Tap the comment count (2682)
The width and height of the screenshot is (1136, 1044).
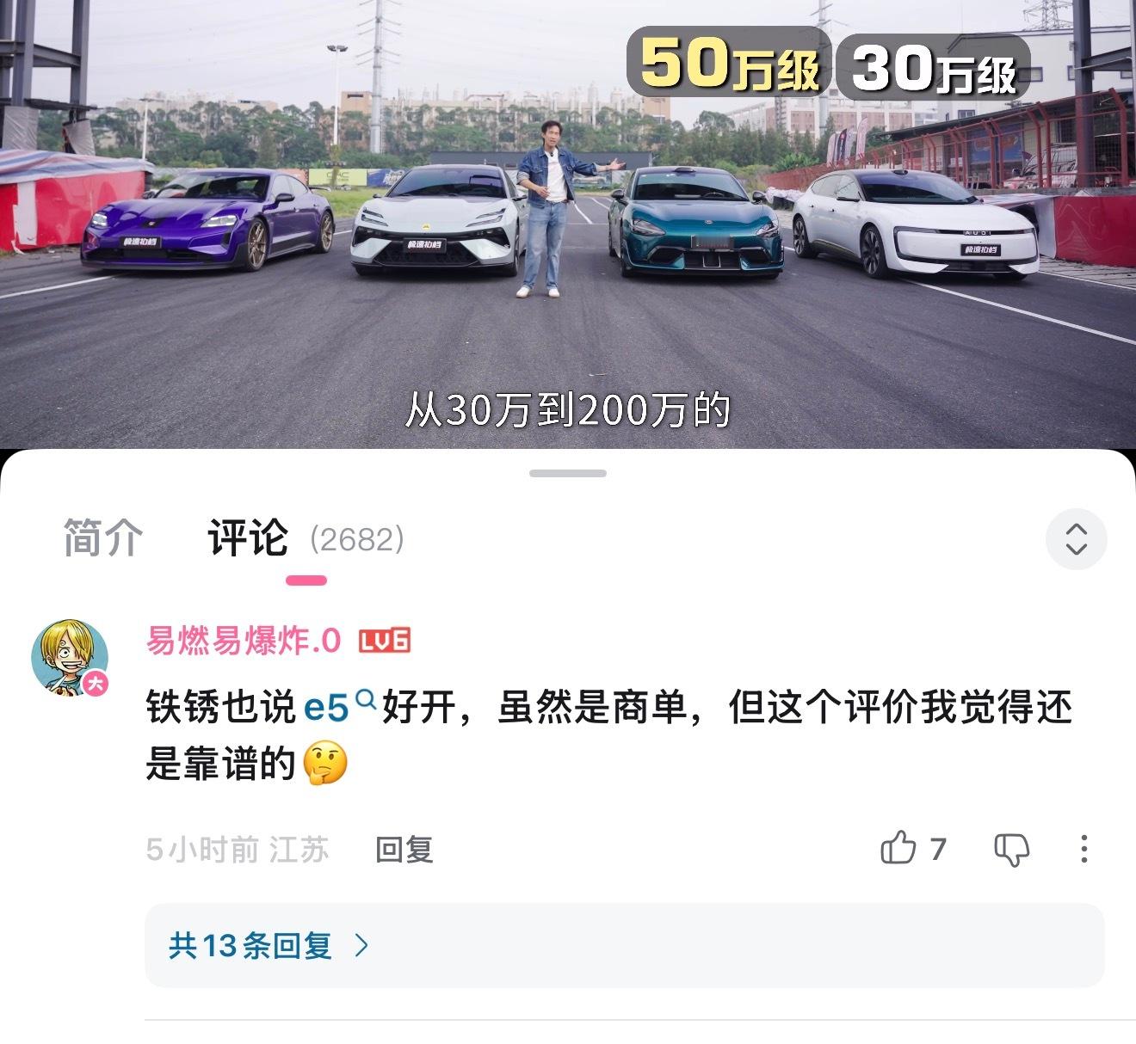tap(357, 539)
